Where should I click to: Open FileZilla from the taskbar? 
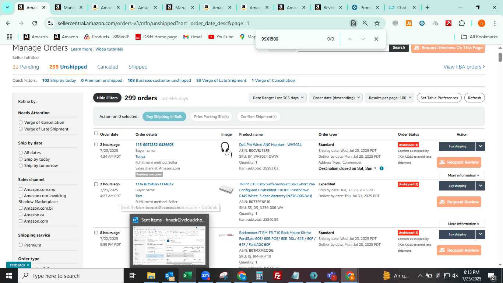(278, 276)
